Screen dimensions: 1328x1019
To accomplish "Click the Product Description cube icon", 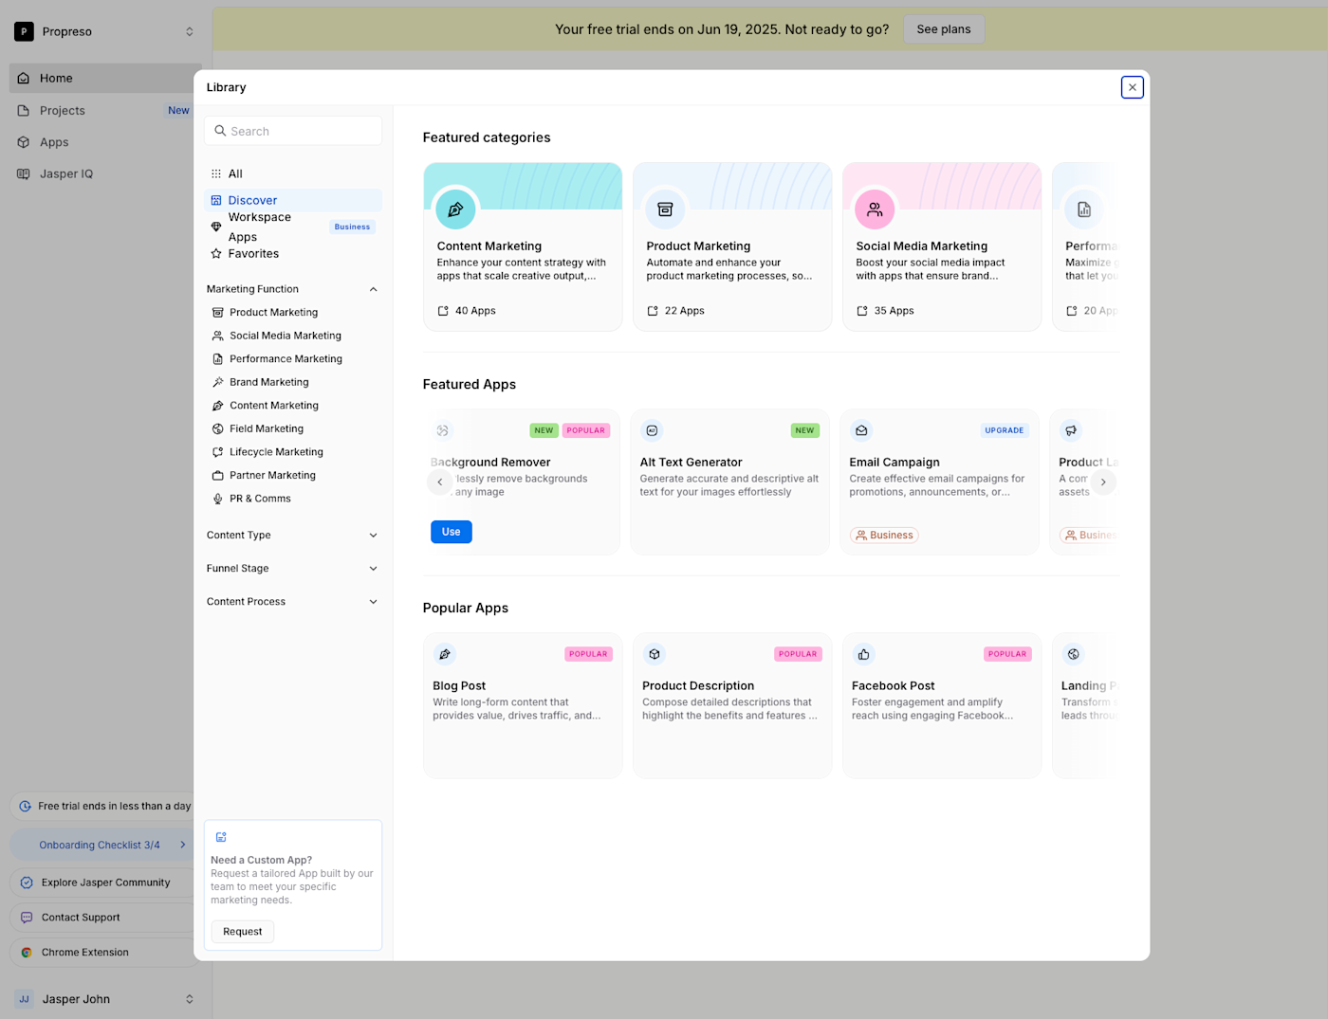I will [655, 654].
